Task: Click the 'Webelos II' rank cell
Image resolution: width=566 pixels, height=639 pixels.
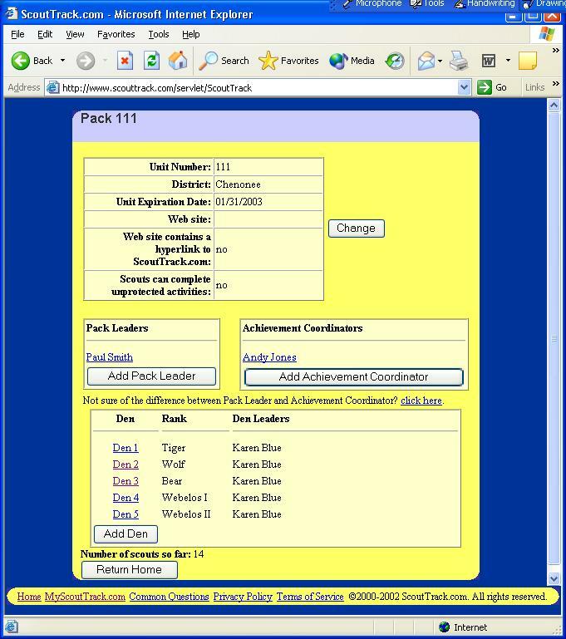Action: tap(186, 514)
